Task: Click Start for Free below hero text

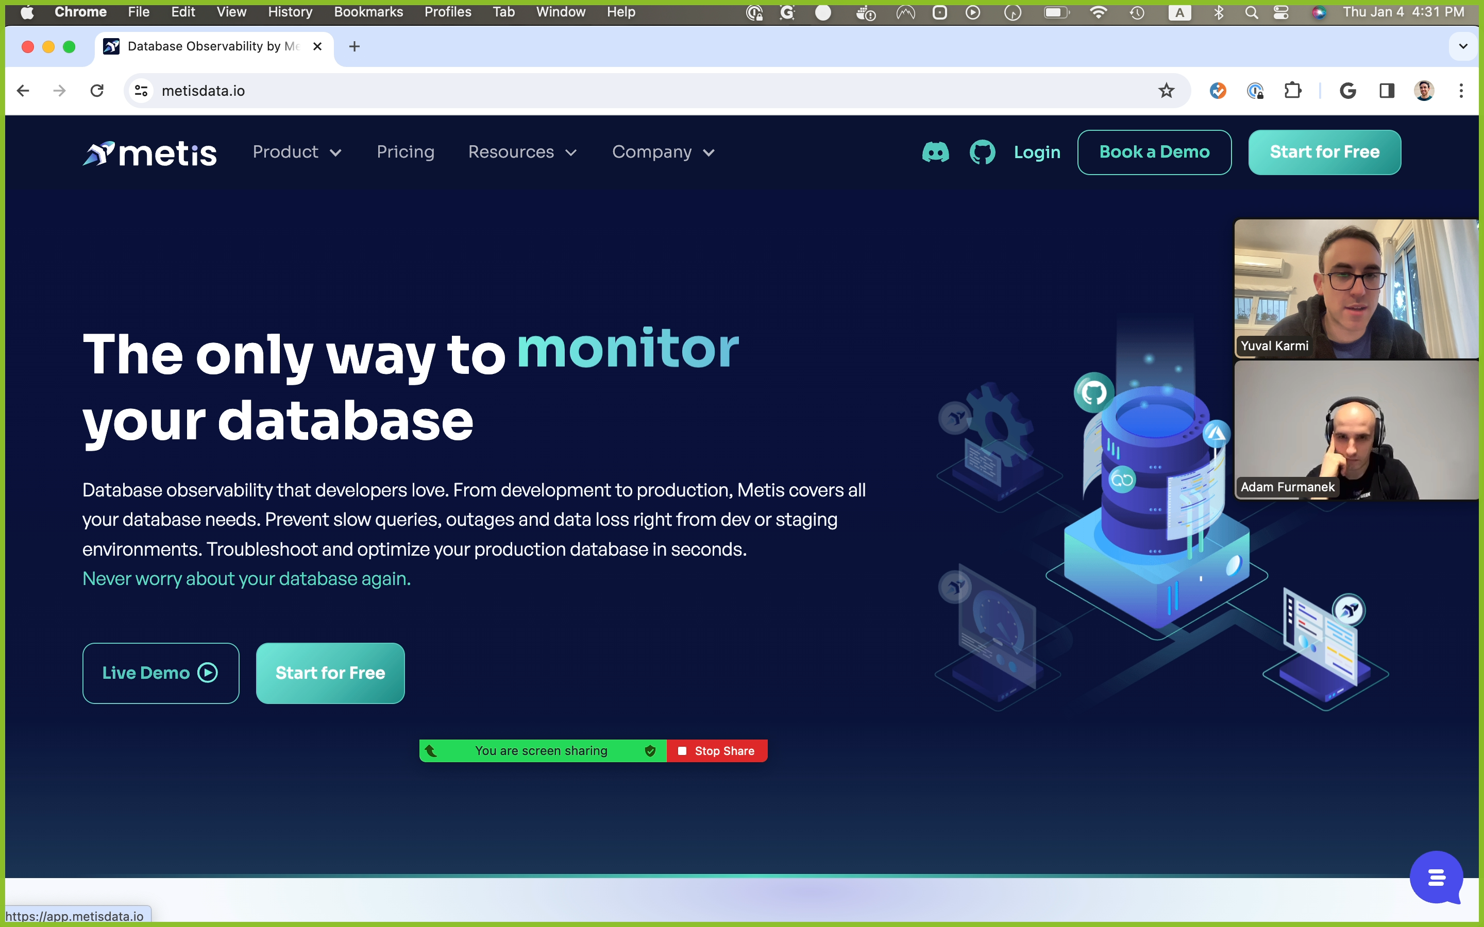Action: [x=330, y=673]
